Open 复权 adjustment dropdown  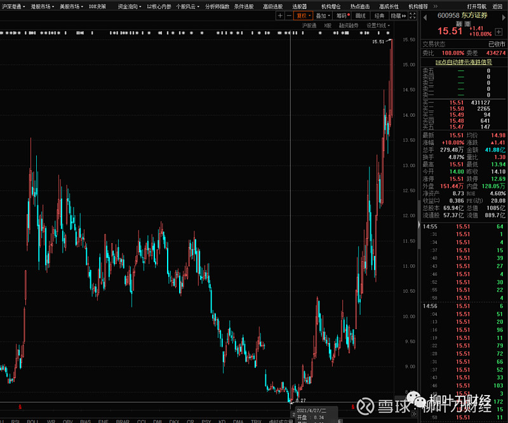click(x=304, y=15)
